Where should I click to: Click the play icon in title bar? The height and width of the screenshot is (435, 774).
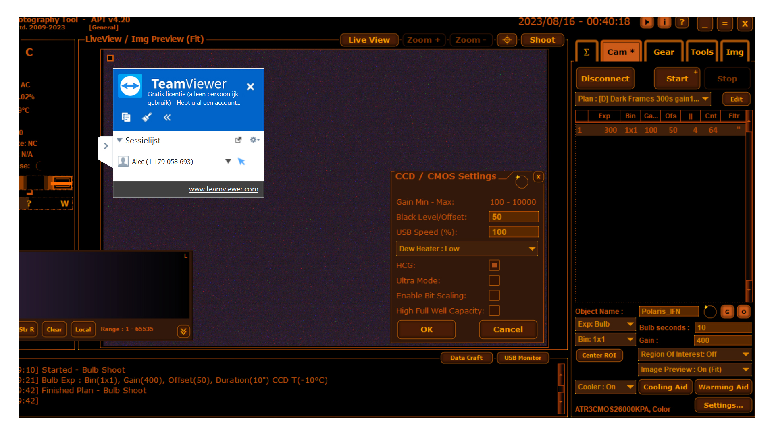pyautogui.click(x=647, y=22)
